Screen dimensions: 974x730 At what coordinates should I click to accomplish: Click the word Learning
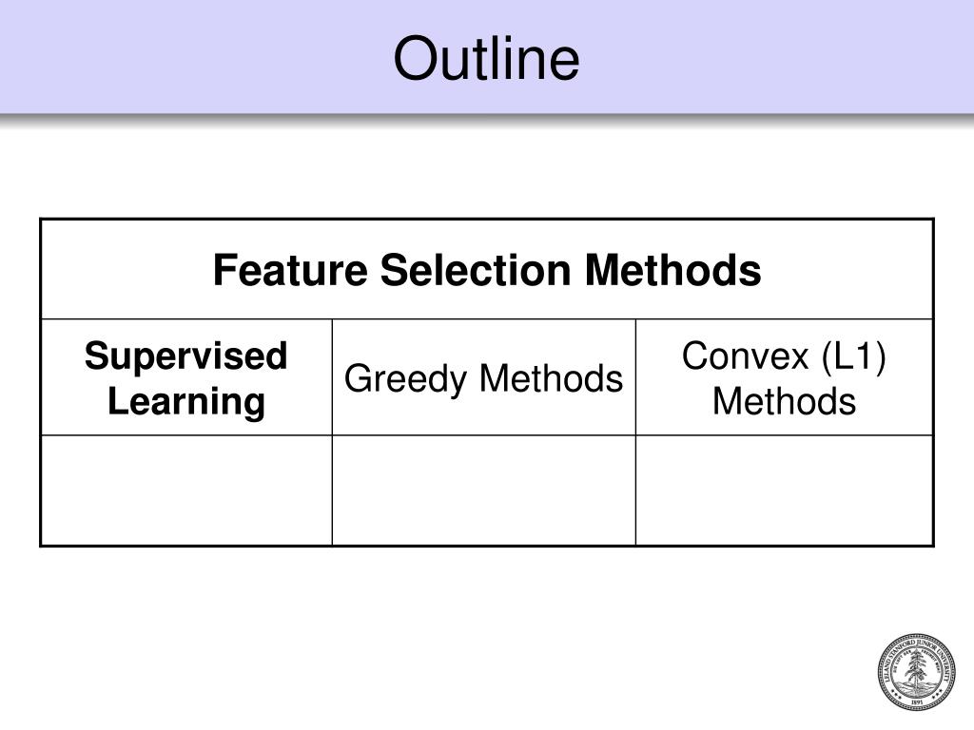click(x=186, y=402)
